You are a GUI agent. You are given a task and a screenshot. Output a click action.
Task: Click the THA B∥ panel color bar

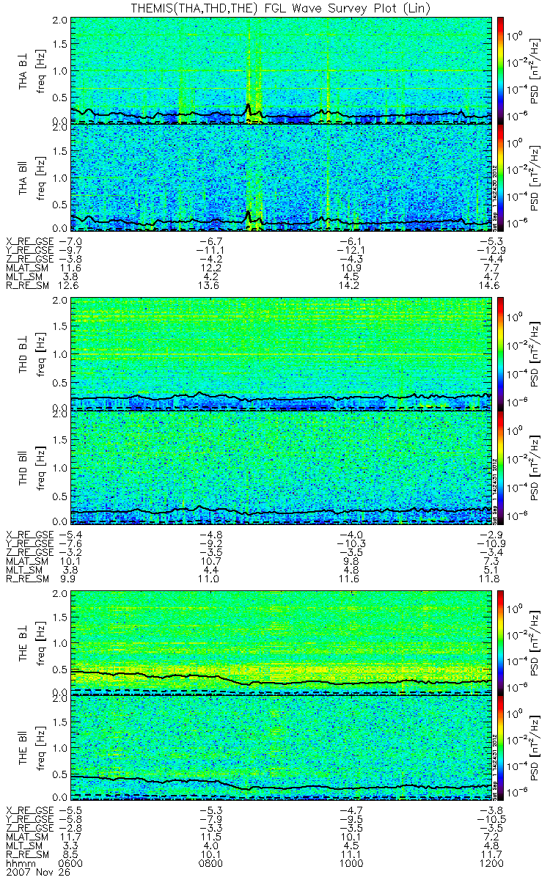(502, 177)
